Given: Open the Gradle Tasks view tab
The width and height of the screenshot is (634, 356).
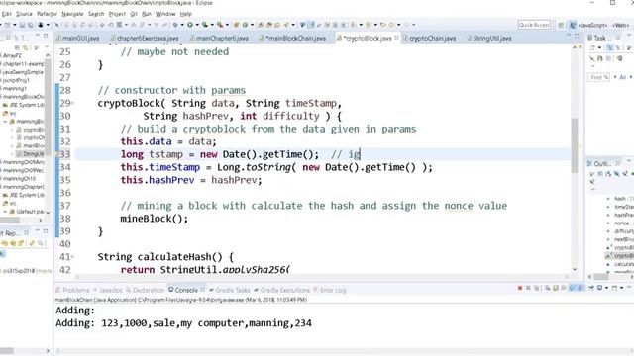Looking at the screenshot, I should click(x=229, y=290).
